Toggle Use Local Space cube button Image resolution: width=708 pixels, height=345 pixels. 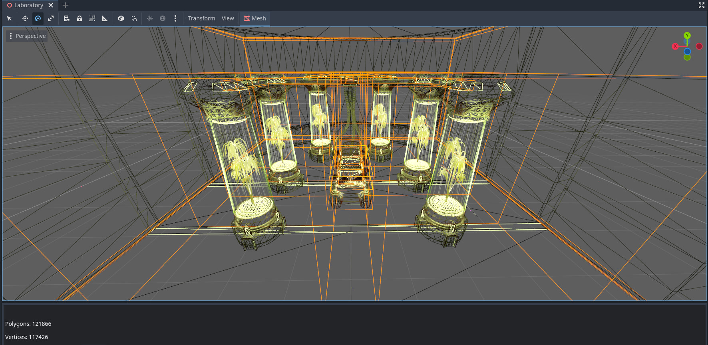[x=121, y=18]
